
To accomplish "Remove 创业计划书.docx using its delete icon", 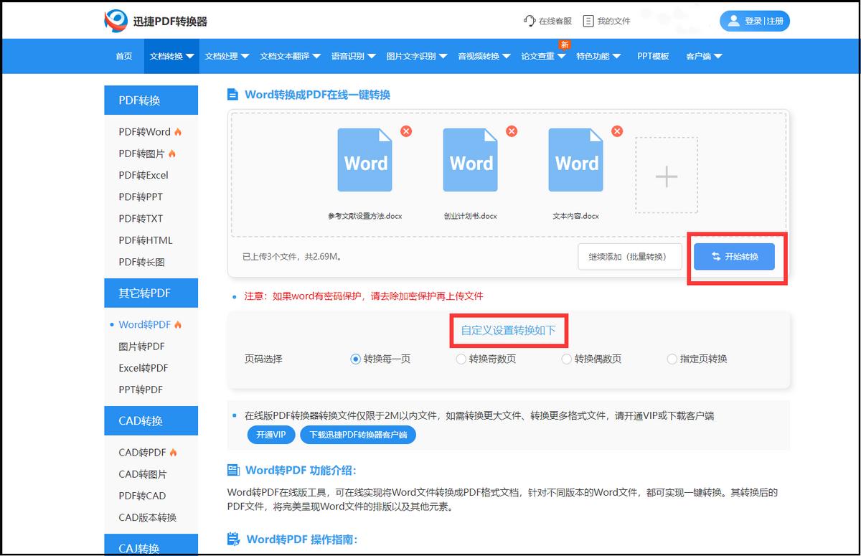I will pos(512,131).
